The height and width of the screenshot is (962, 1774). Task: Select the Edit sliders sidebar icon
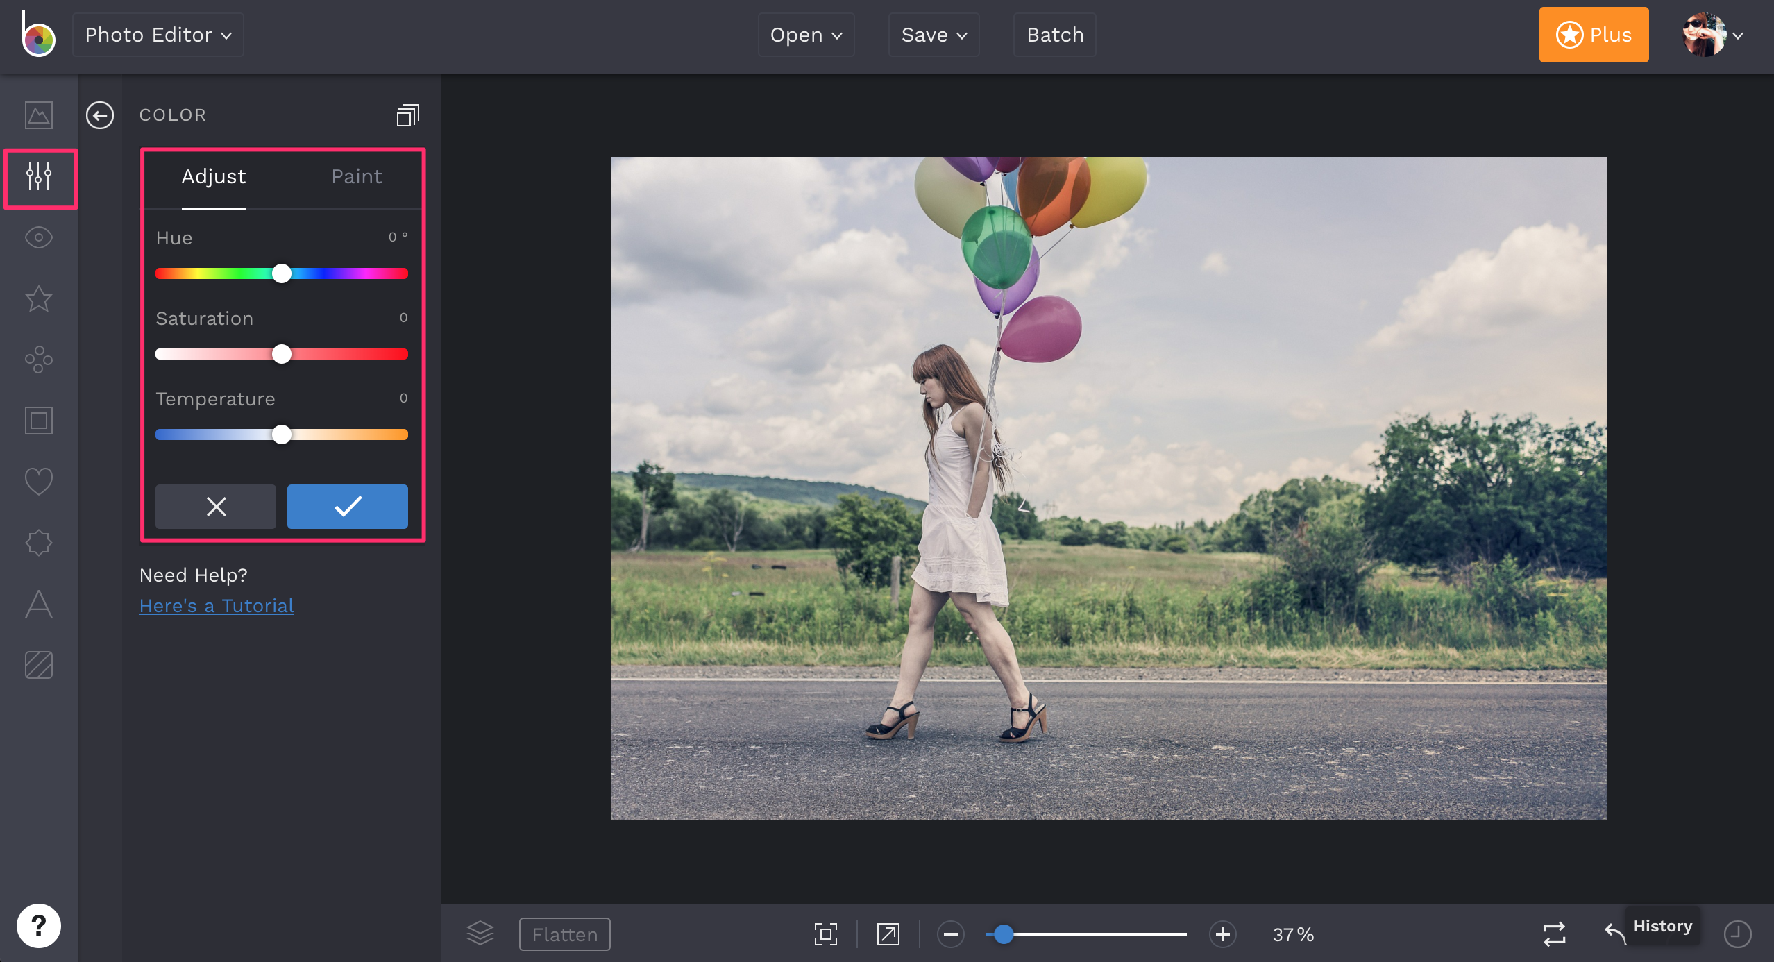(39, 176)
